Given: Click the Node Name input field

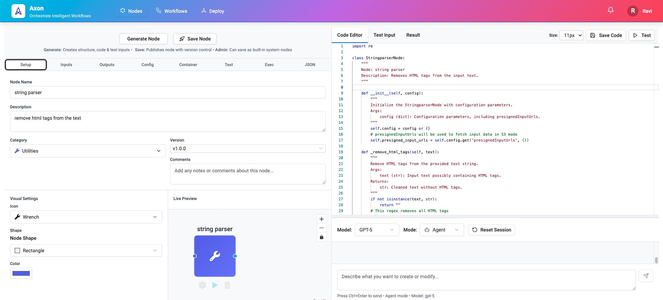Looking at the screenshot, I should (x=168, y=92).
